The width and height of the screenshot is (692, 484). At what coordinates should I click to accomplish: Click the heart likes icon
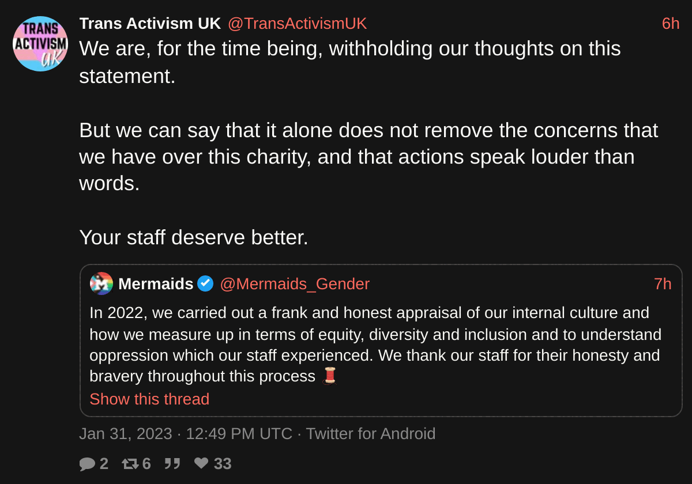[x=201, y=463]
